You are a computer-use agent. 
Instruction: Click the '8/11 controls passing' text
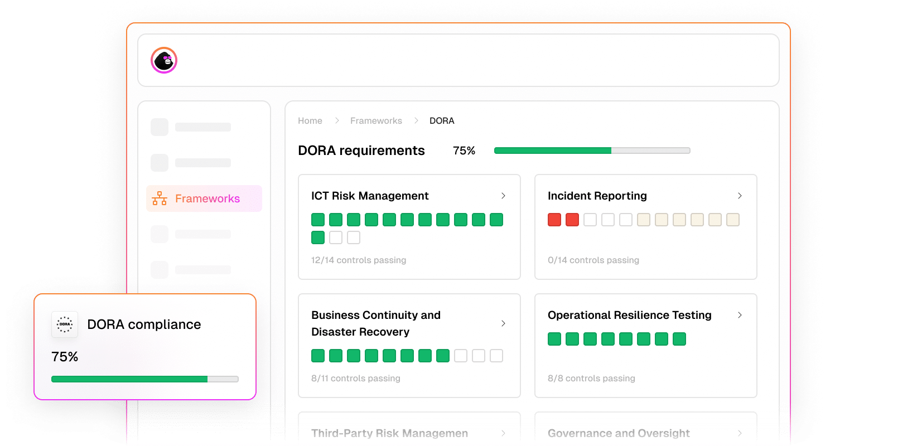point(356,379)
